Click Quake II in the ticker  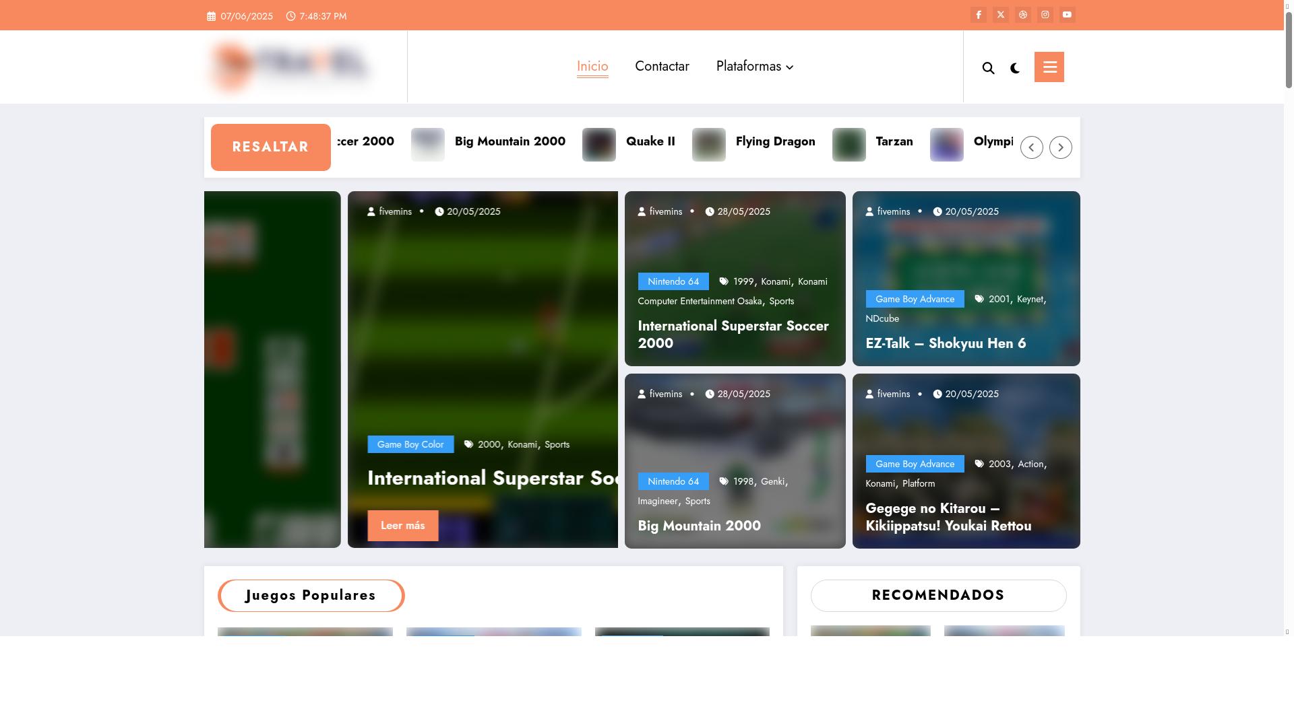coord(650,141)
